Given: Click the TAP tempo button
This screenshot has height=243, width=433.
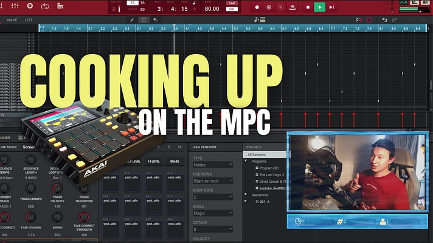Looking at the screenshot, I should (x=232, y=3).
